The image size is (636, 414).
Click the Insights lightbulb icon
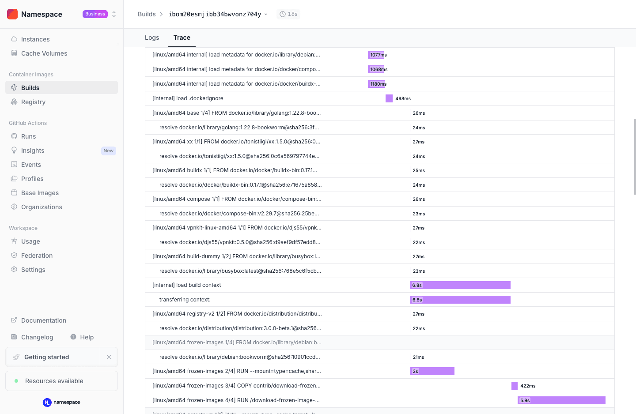click(14, 151)
